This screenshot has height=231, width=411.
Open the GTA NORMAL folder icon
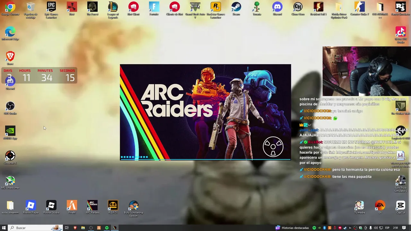click(x=380, y=10)
